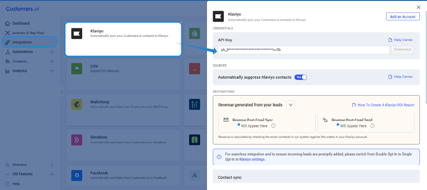This screenshot has width=427, height=190.
Task: Click the Customers.ai logo
Action: pos(22,9)
